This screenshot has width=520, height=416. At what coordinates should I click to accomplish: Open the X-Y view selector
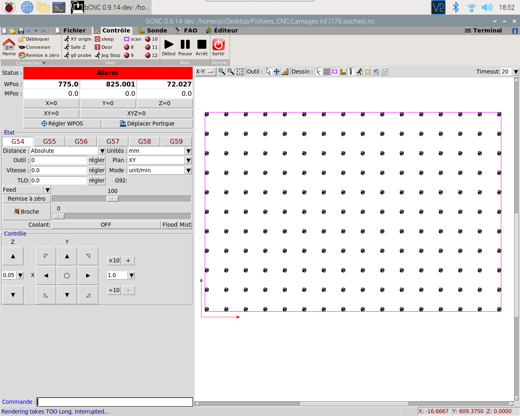(x=205, y=71)
